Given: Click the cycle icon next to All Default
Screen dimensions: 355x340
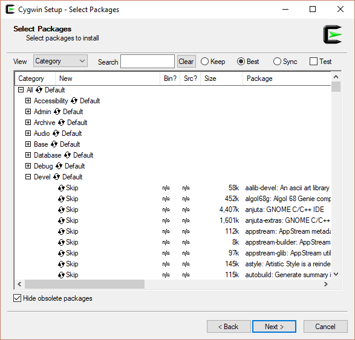Looking at the screenshot, I should click(39, 90).
